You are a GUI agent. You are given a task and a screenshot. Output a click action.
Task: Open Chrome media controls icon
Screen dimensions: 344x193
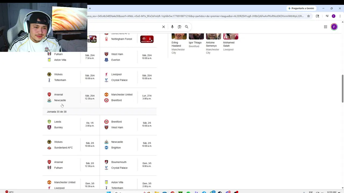(327, 16)
